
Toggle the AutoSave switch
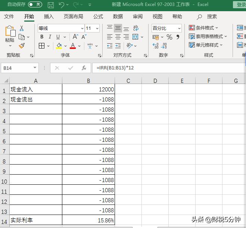35,4
